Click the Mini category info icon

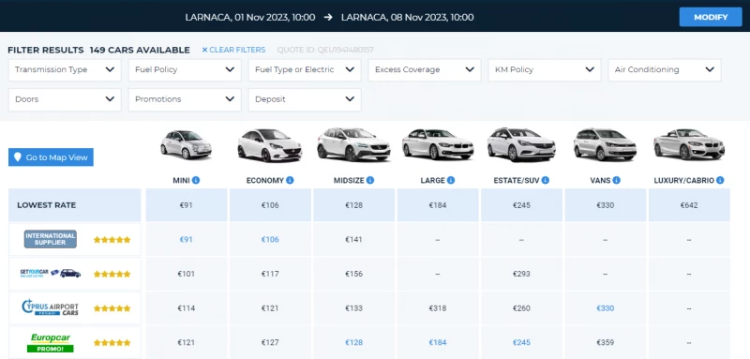click(196, 180)
